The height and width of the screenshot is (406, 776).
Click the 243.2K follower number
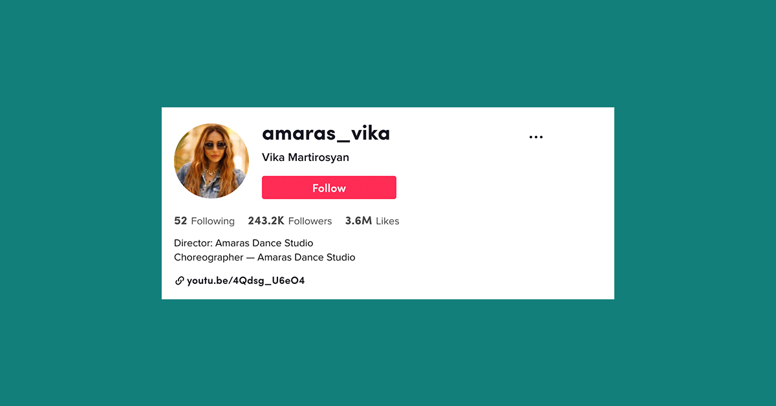tap(266, 221)
